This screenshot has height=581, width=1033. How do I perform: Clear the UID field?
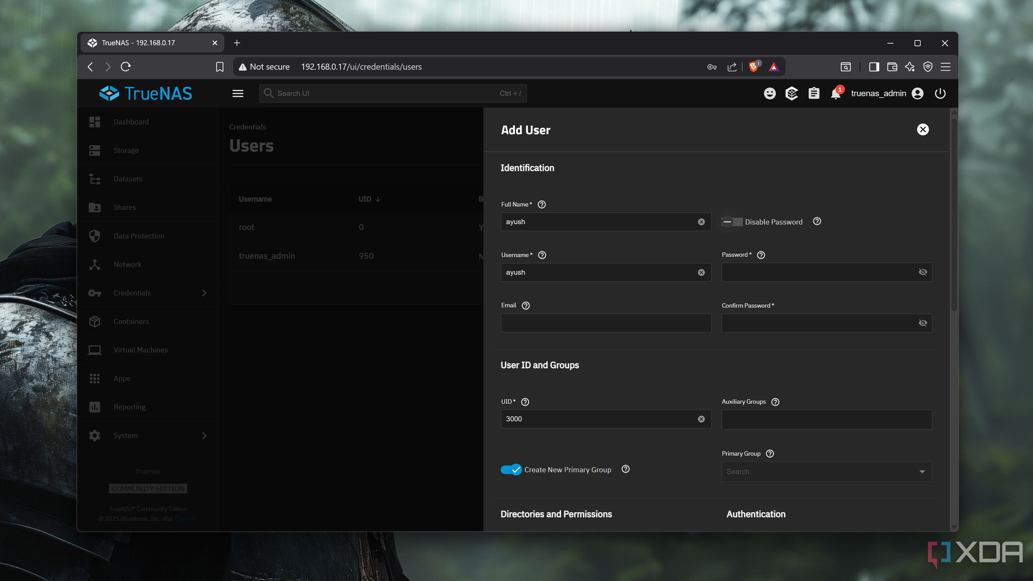(x=701, y=419)
